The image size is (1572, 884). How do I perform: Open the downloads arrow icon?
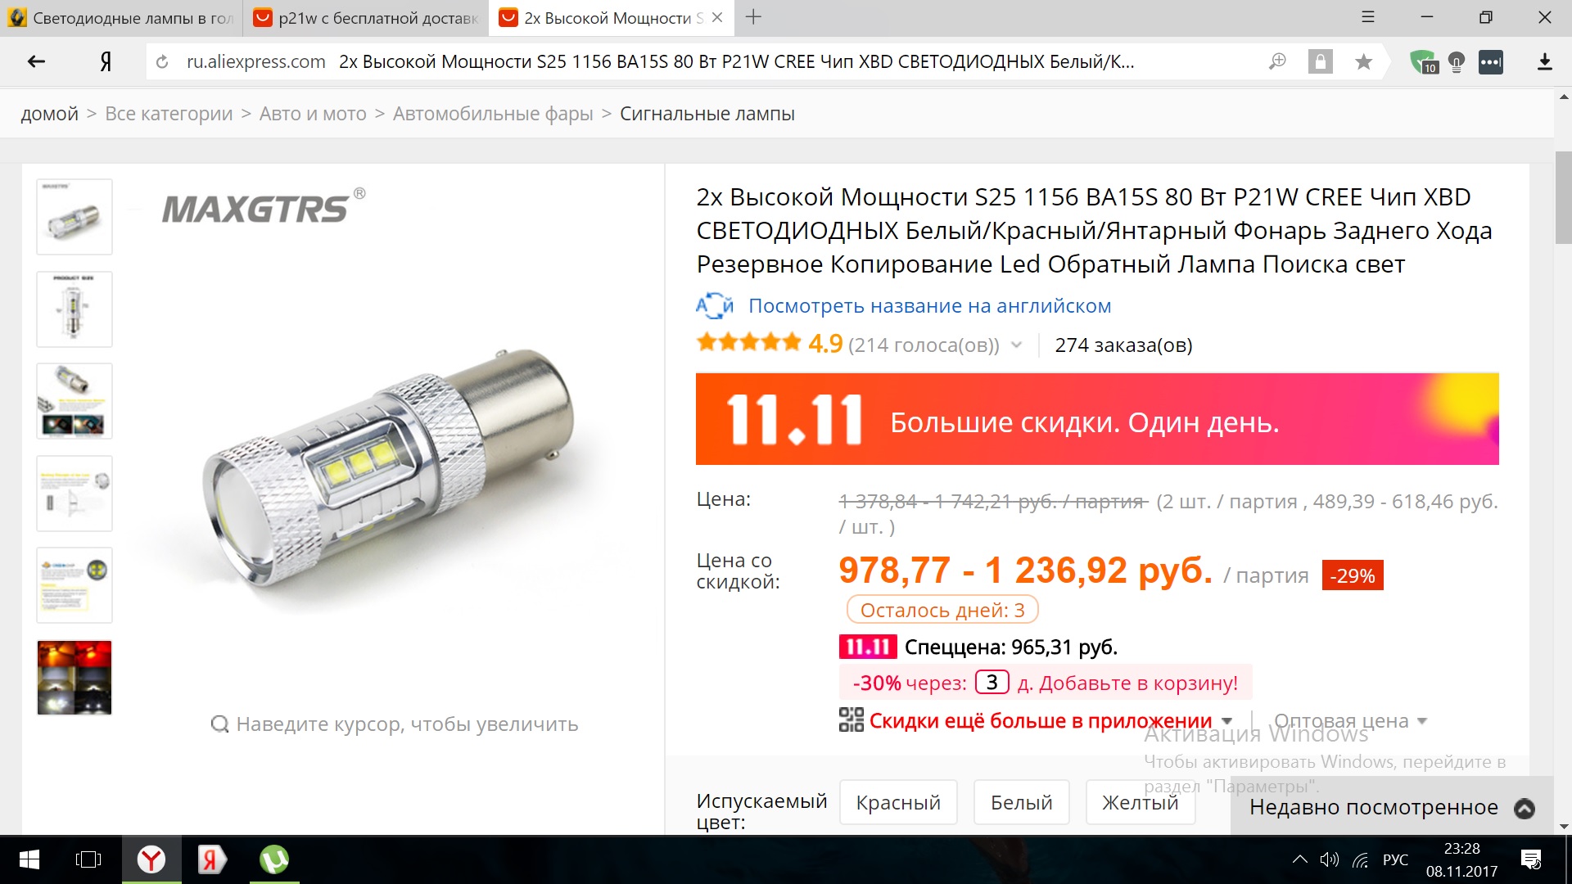click(x=1544, y=61)
